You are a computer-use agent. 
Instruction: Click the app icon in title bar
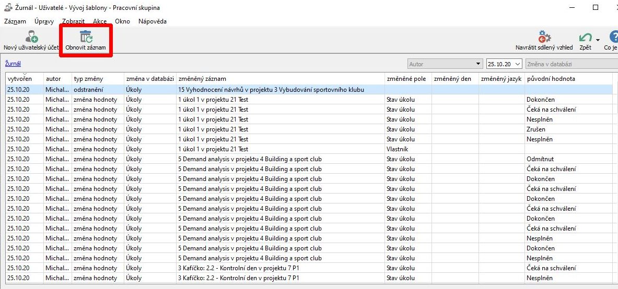point(8,8)
